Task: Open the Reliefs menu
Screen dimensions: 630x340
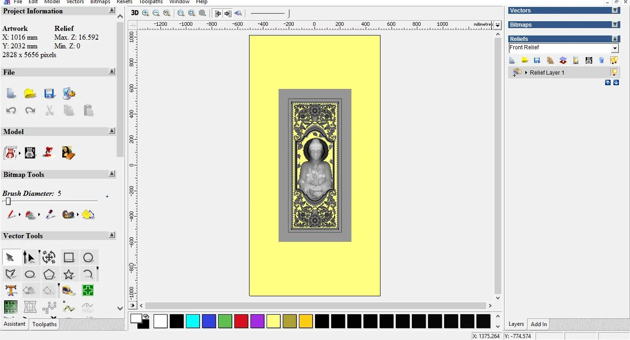Action: click(124, 2)
